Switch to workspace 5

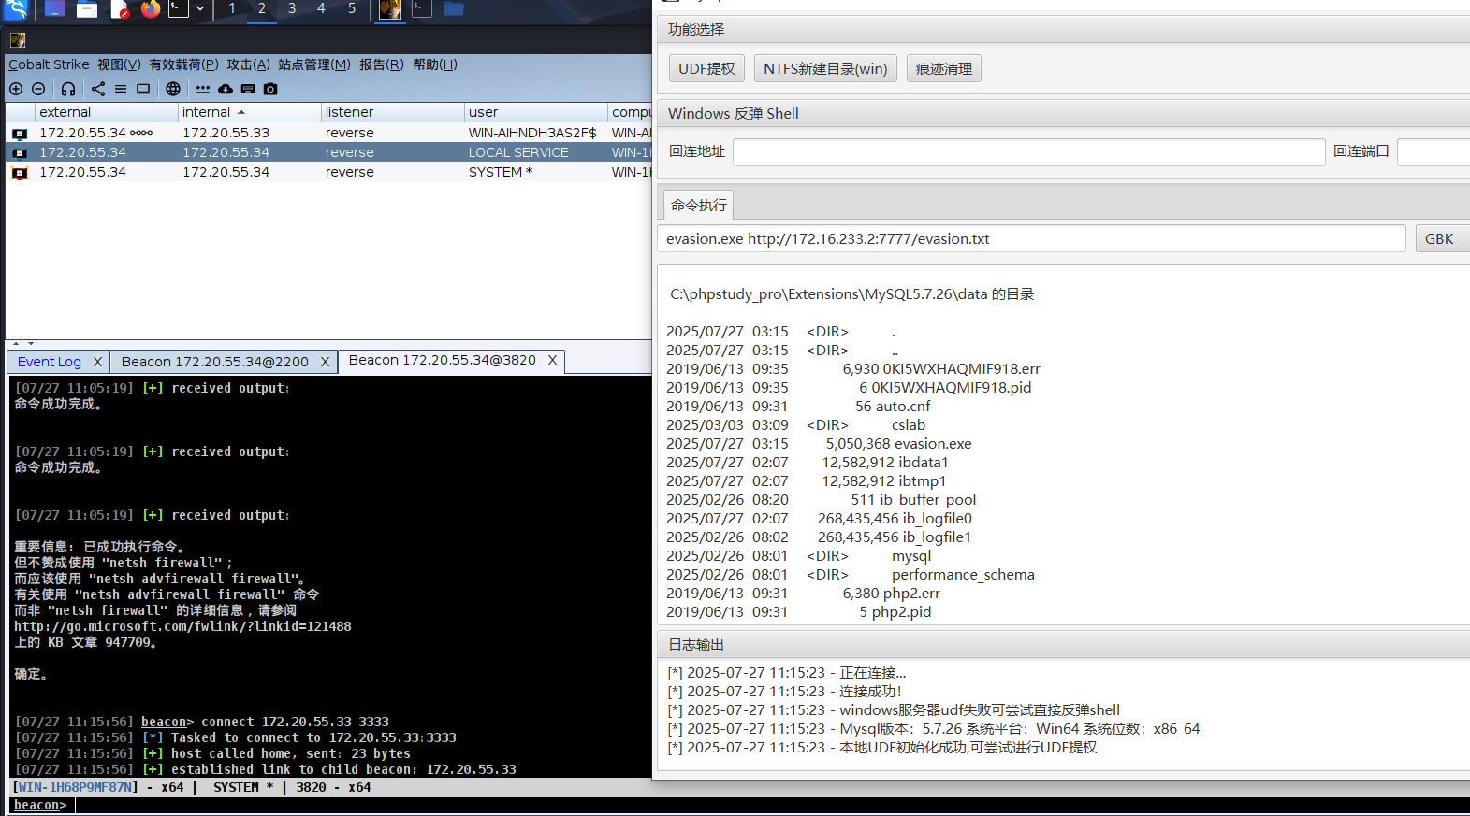click(x=352, y=8)
